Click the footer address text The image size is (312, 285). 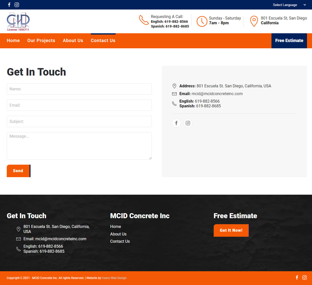57,229
